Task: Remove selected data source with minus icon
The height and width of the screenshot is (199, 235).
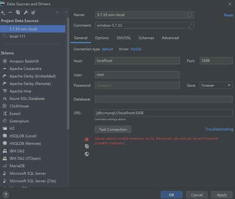Action: [x=10, y=12]
